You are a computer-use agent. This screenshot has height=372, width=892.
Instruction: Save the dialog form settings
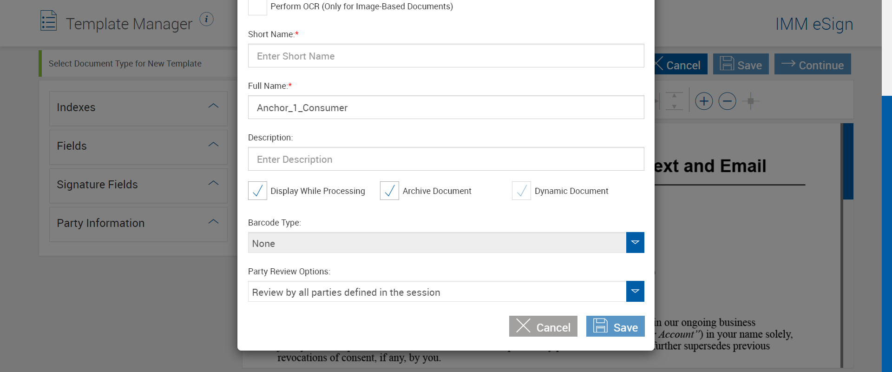point(615,326)
